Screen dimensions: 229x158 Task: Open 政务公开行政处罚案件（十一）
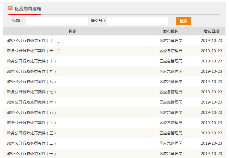pyautogui.click(x=34, y=51)
